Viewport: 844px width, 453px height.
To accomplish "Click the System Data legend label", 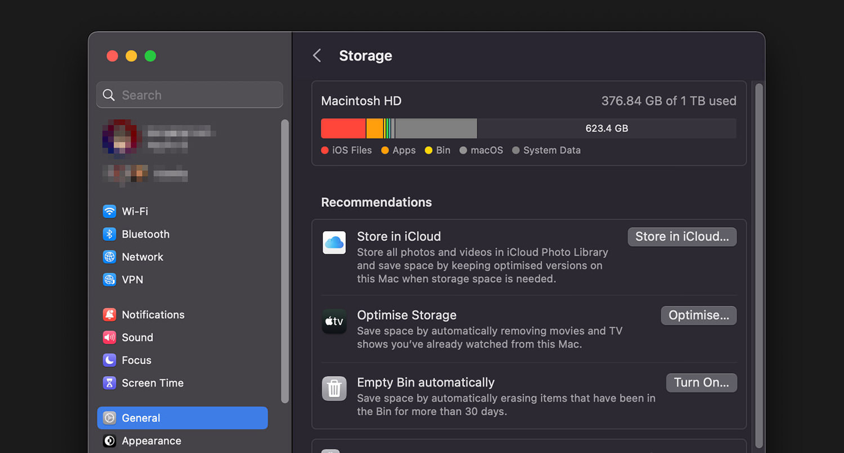I will coord(552,150).
